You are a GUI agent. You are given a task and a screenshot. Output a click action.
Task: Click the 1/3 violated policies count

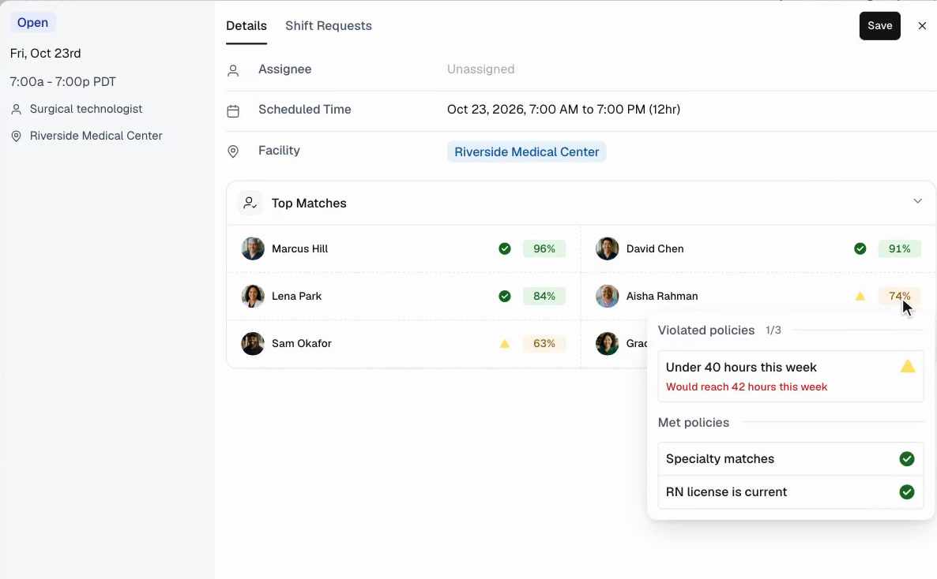point(773,330)
